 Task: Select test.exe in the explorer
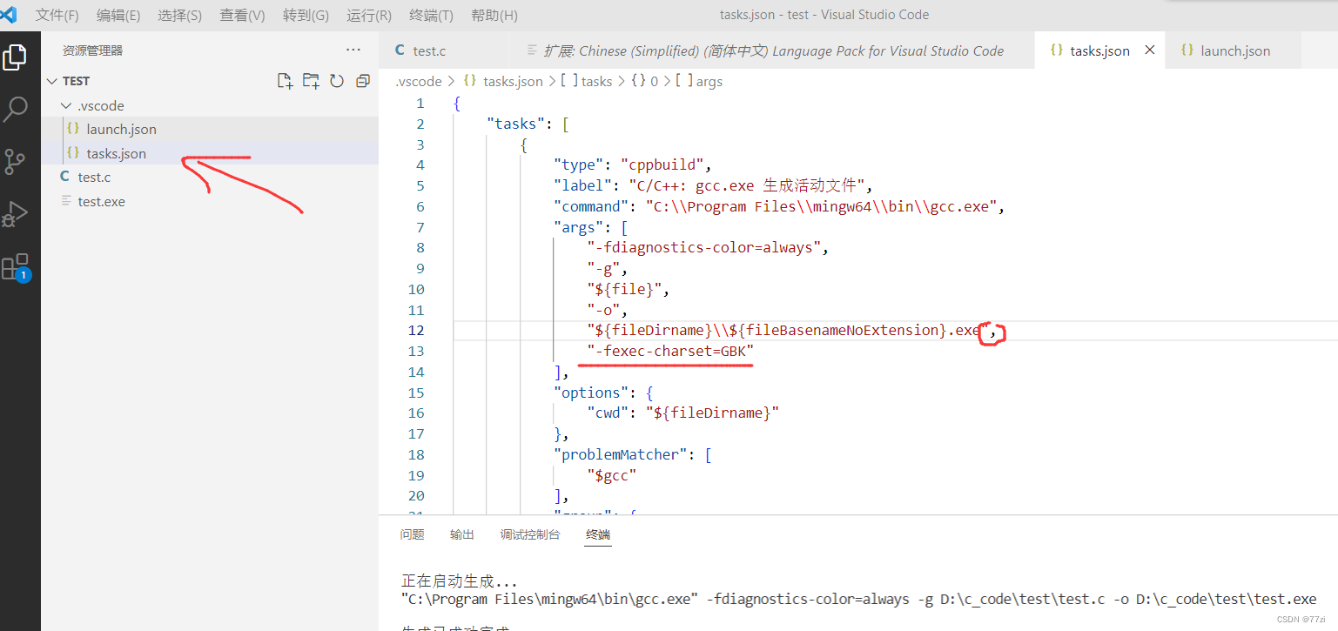(x=101, y=201)
